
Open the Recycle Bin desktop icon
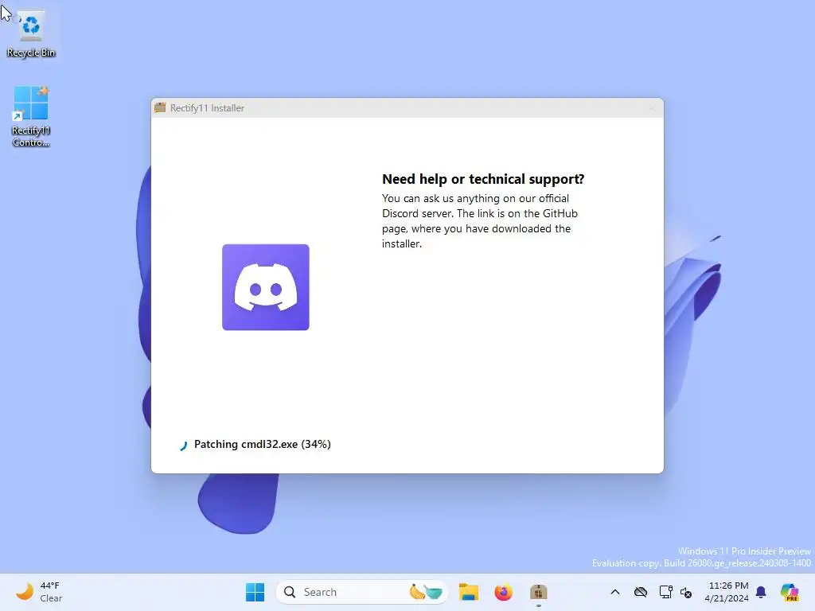point(31,34)
